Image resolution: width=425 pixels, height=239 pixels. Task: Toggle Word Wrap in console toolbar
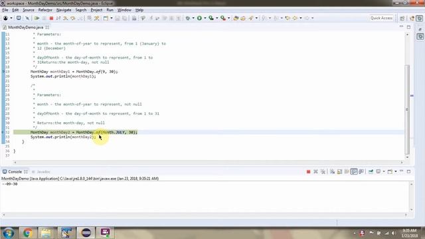click(x=347, y=172)
